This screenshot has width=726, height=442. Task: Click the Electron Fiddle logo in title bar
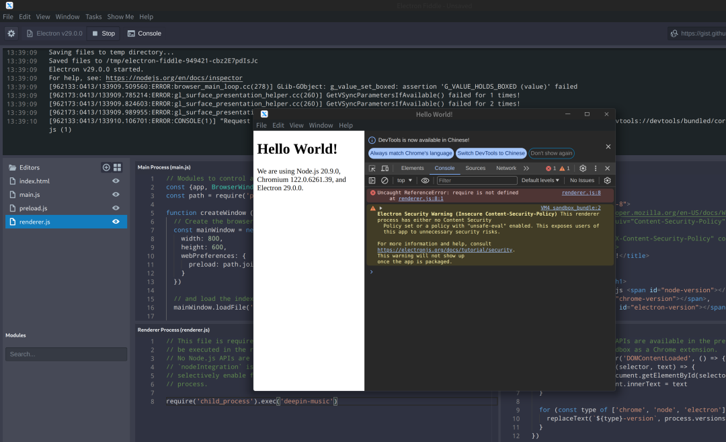(9, 5)
